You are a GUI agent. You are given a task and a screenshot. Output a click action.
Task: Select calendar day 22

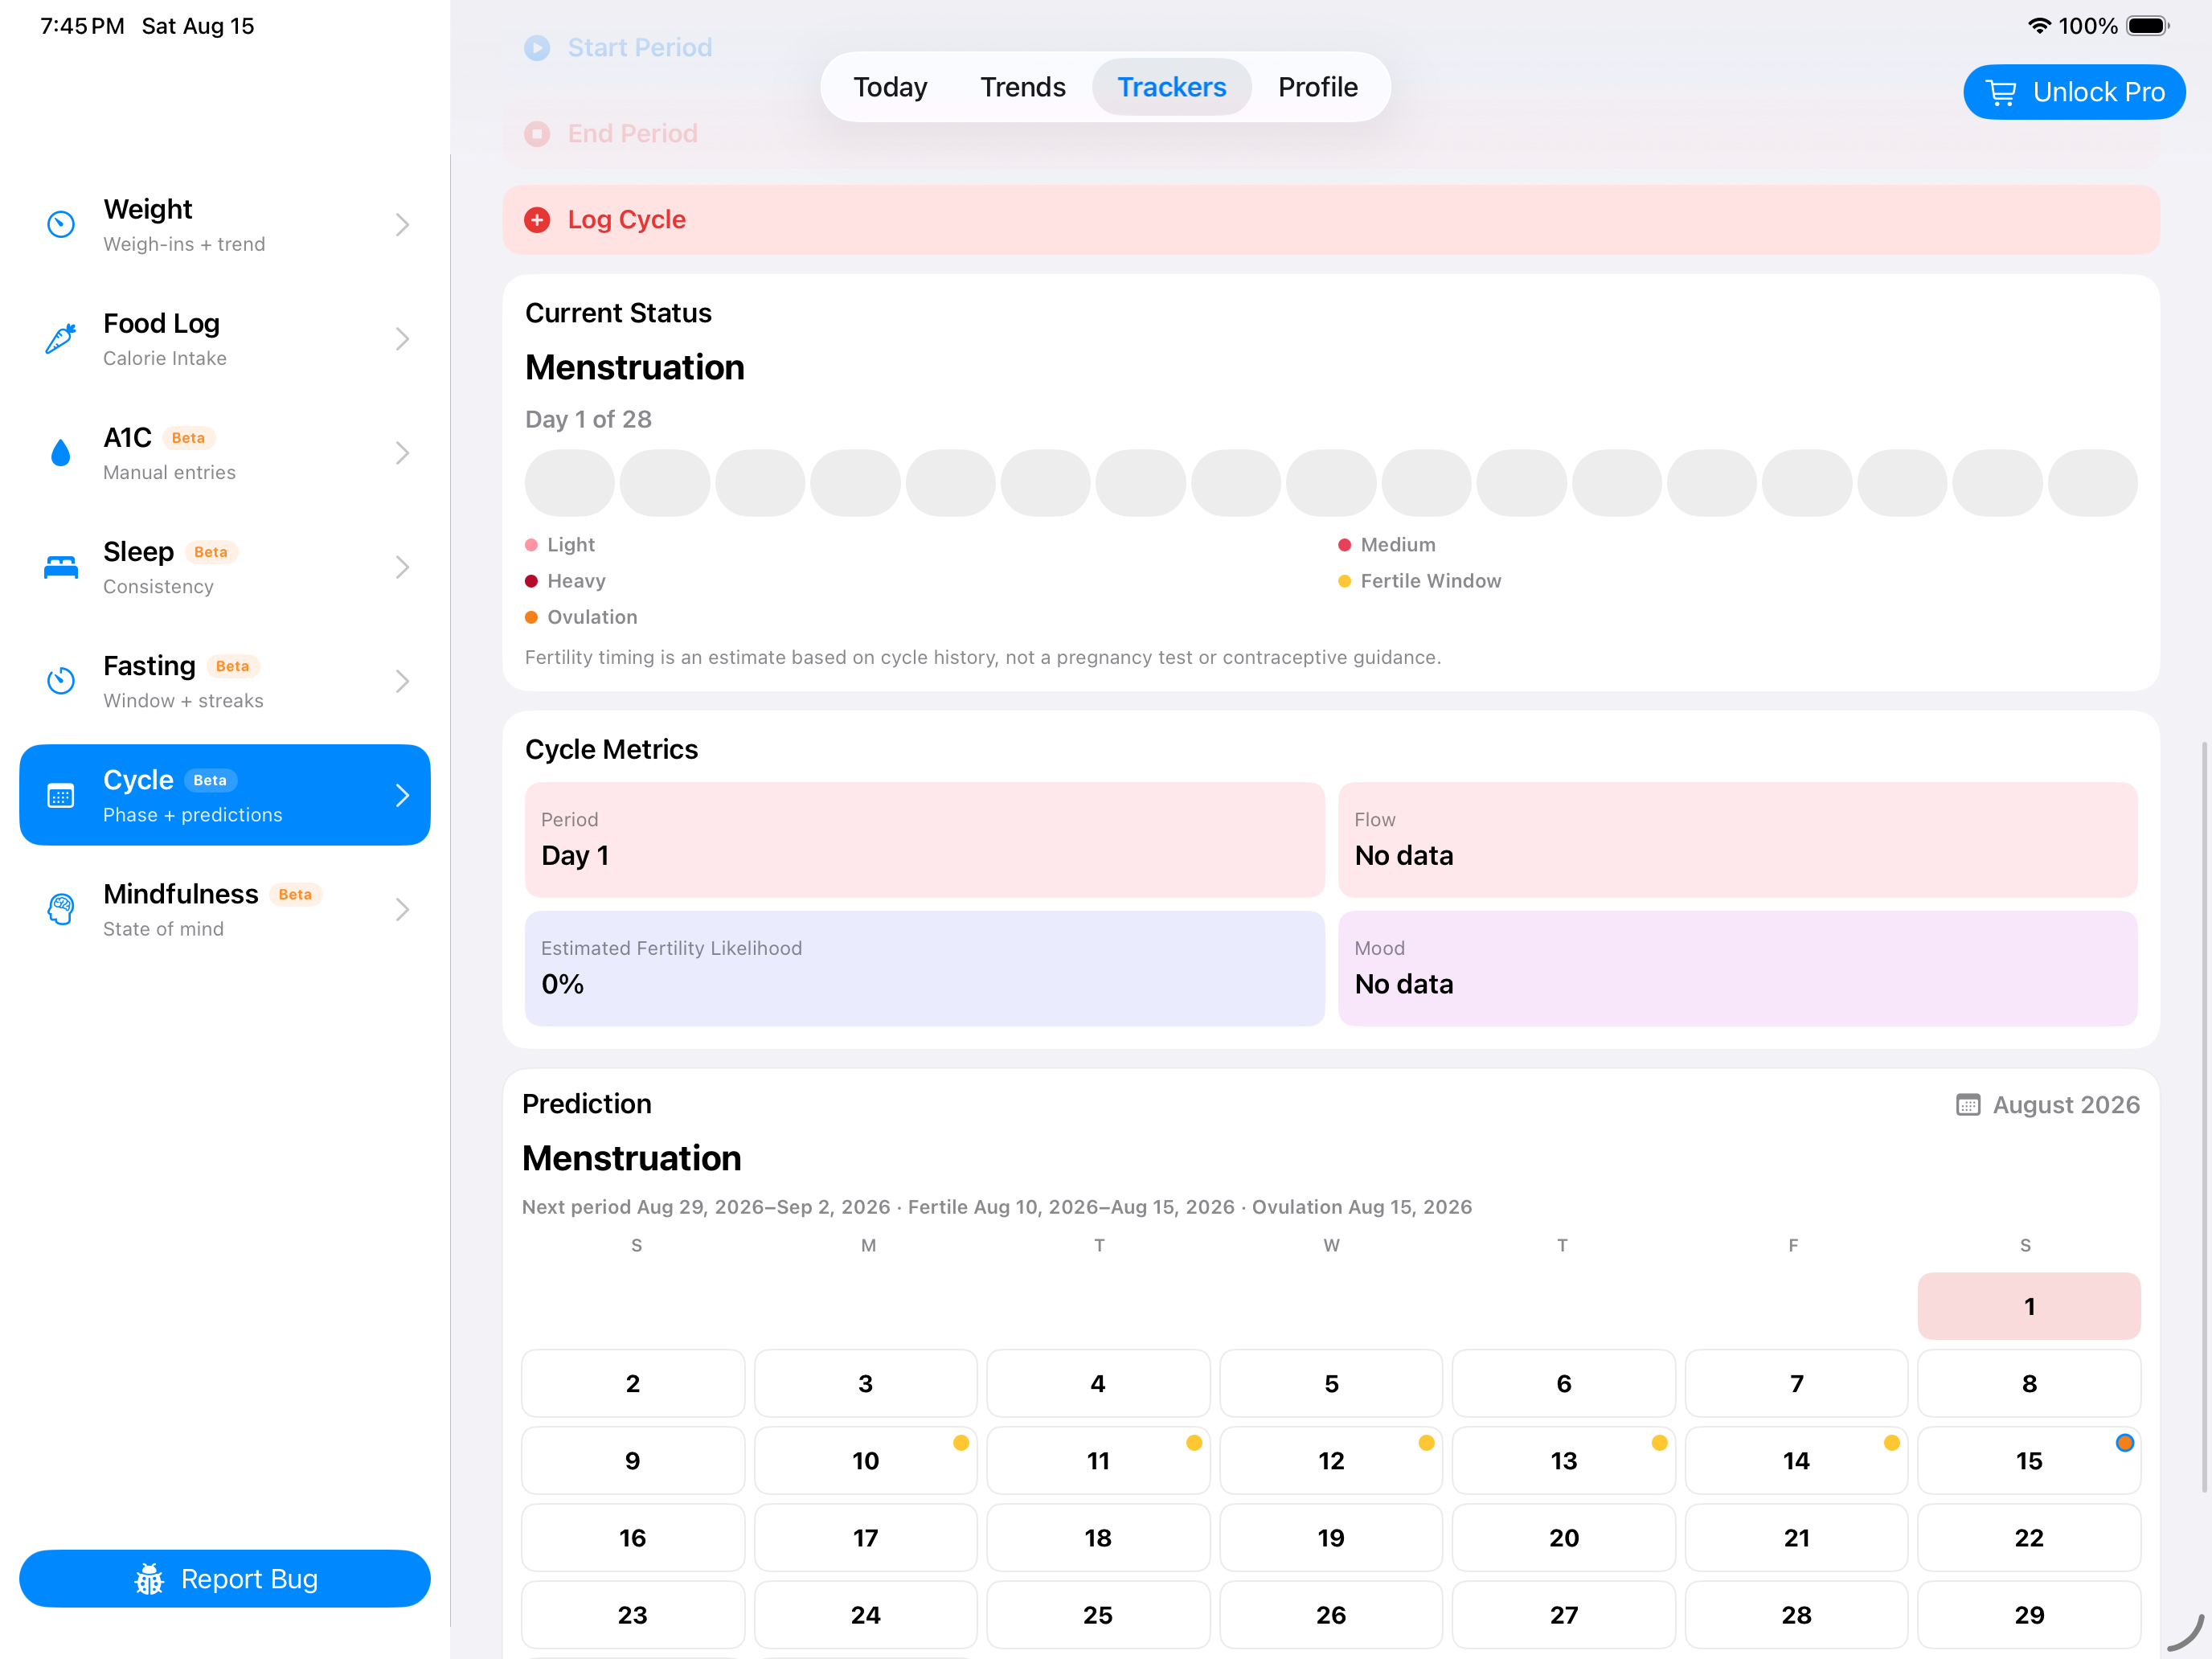point(2028,1537)
